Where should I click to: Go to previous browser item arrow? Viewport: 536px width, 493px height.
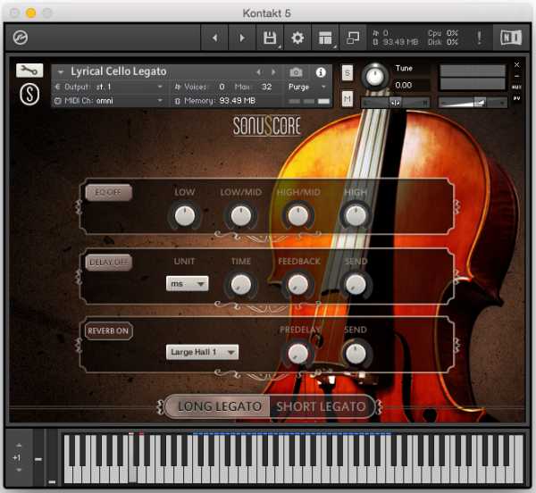[x=214, y=38]
